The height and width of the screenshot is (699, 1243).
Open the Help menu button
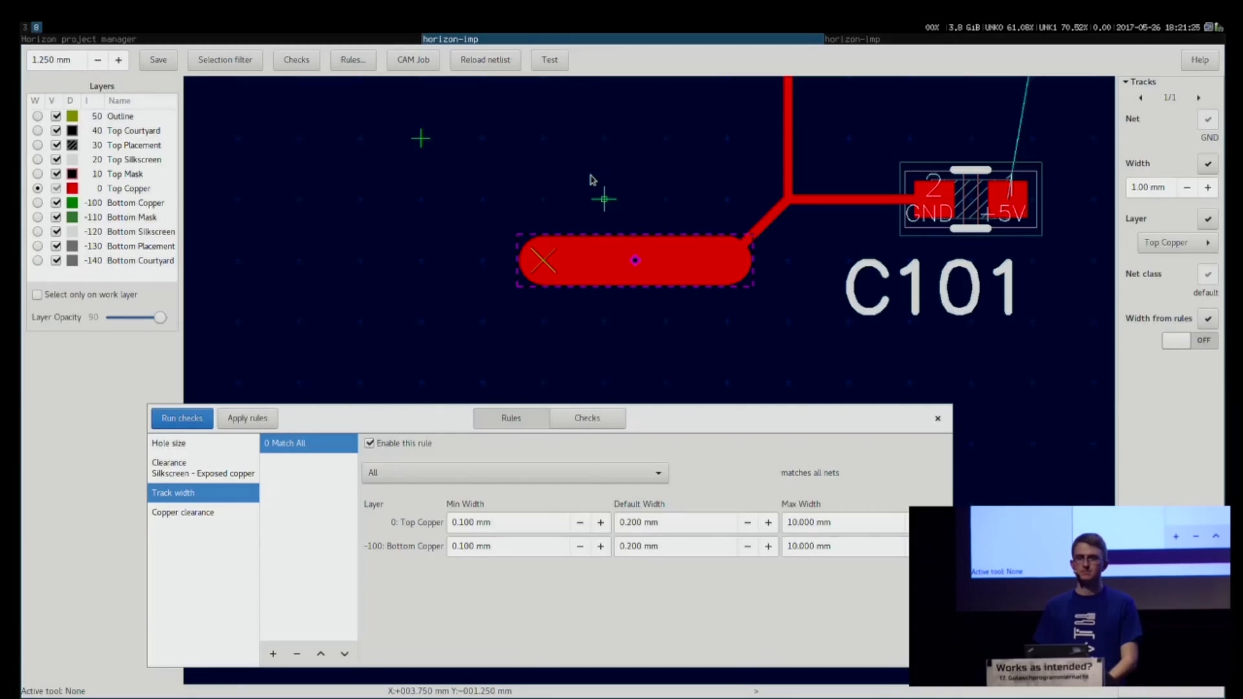tap(1200, 60)
